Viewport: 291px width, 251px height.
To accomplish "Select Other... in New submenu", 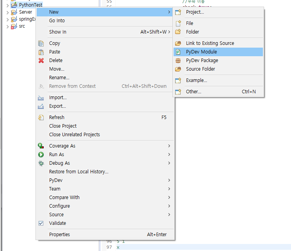I will click(218, 92).
